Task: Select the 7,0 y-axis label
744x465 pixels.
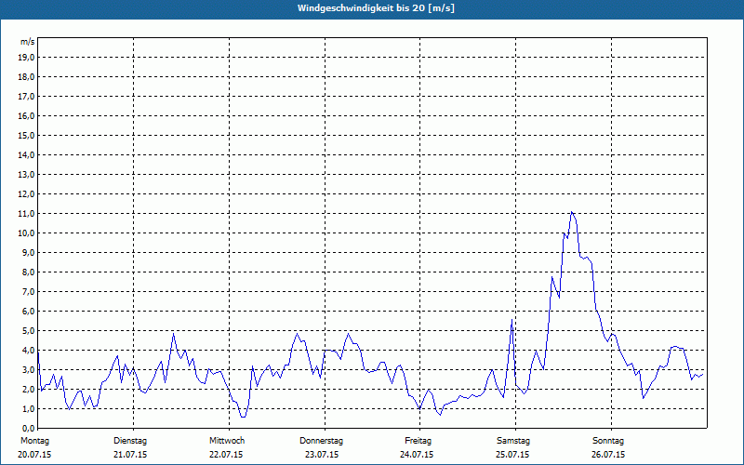Action: tap(28, 291)
